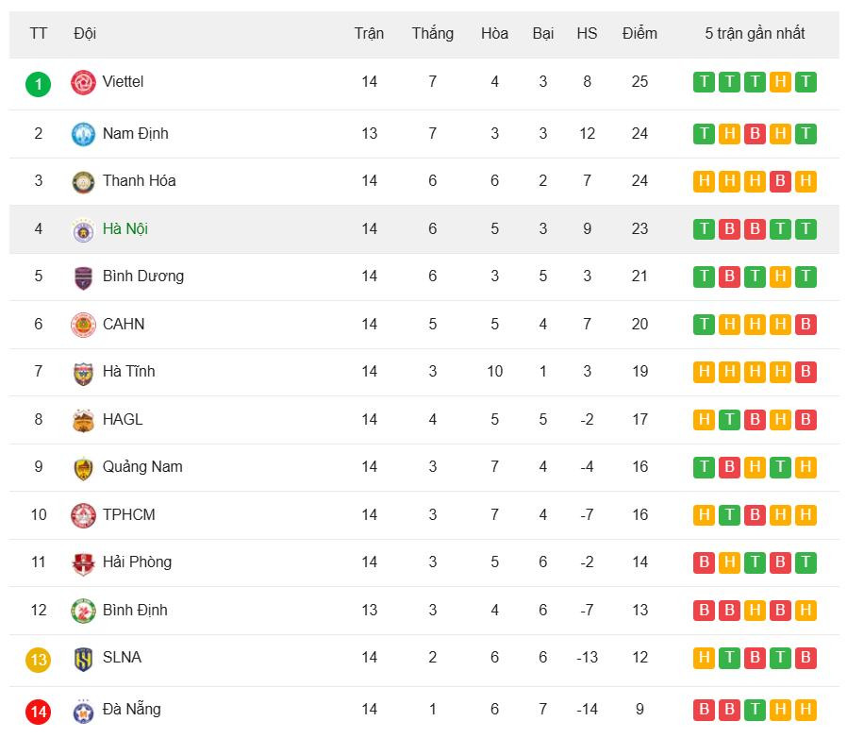Click the Thắng column header
This screenshot has width=847, height=738.
(x=432, y=34)
